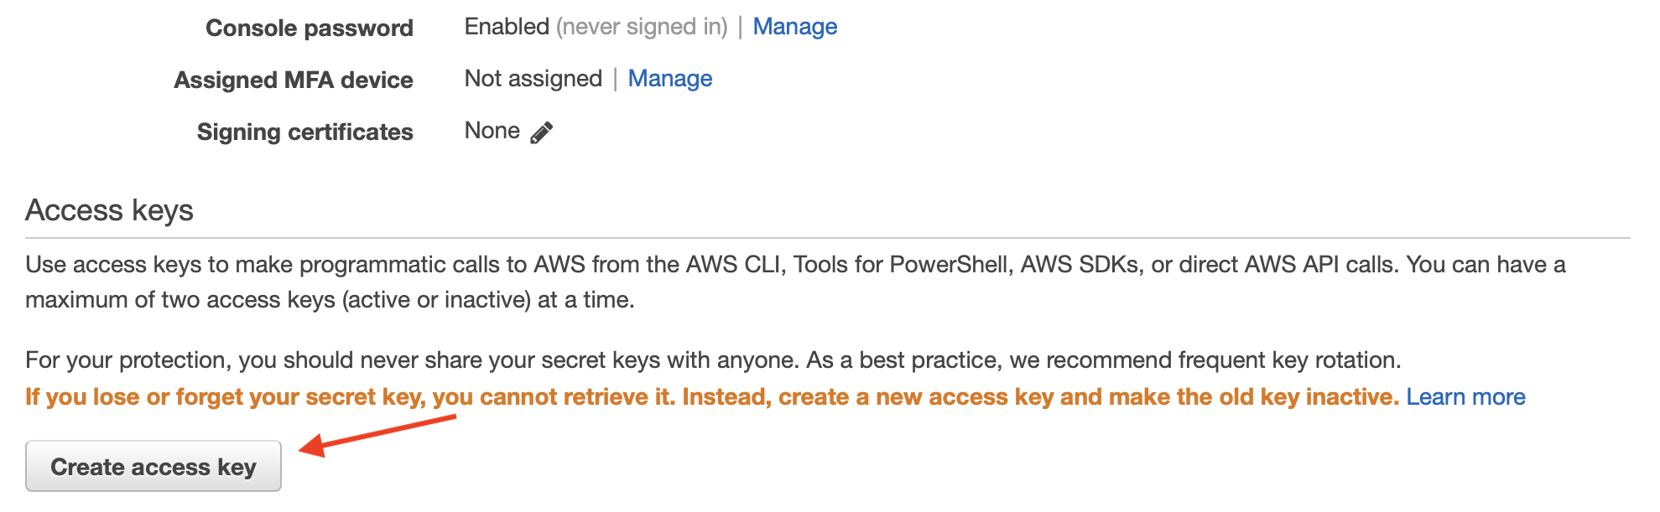Click the Enabled status text
Screen dimensions: 1660x512
pyautogui.click(x=507, y=27)
